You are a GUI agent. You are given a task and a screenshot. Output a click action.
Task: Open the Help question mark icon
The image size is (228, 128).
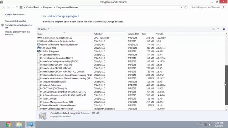point(224,29)
